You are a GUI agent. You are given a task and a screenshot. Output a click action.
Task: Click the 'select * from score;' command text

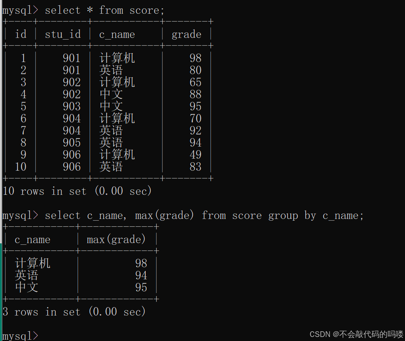[104, 10]
